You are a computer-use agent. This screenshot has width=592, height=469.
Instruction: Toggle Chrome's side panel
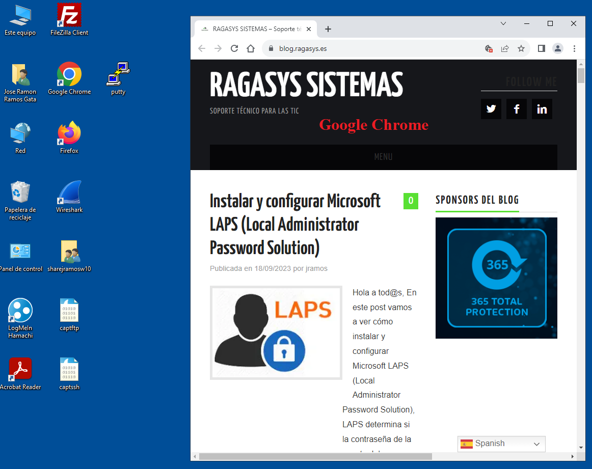tap(541, 48)
